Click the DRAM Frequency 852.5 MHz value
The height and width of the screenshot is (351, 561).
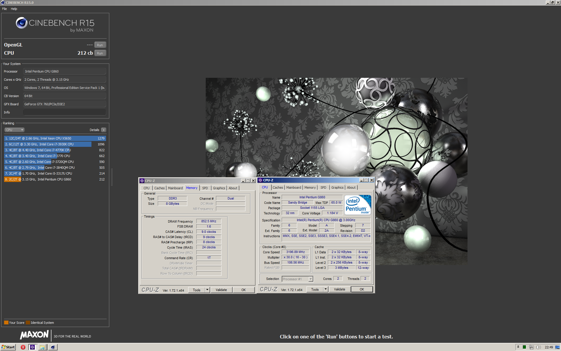coord(209,221)
